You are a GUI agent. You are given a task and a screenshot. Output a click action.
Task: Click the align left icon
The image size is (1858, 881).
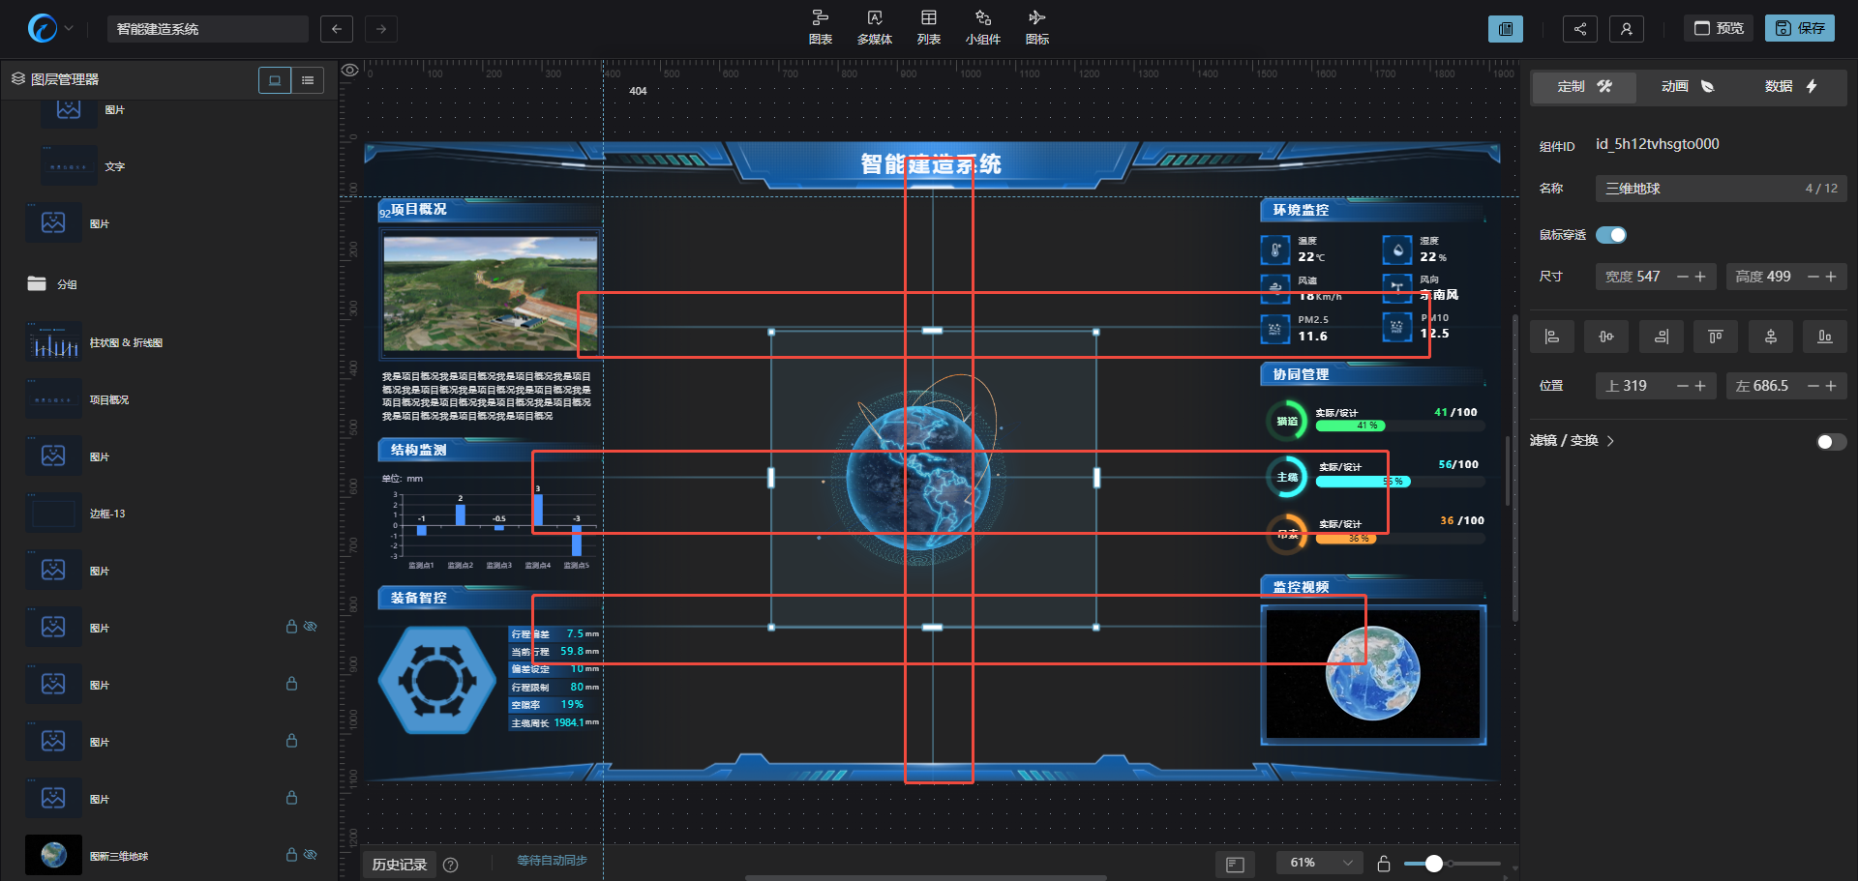pos(1551,337)
